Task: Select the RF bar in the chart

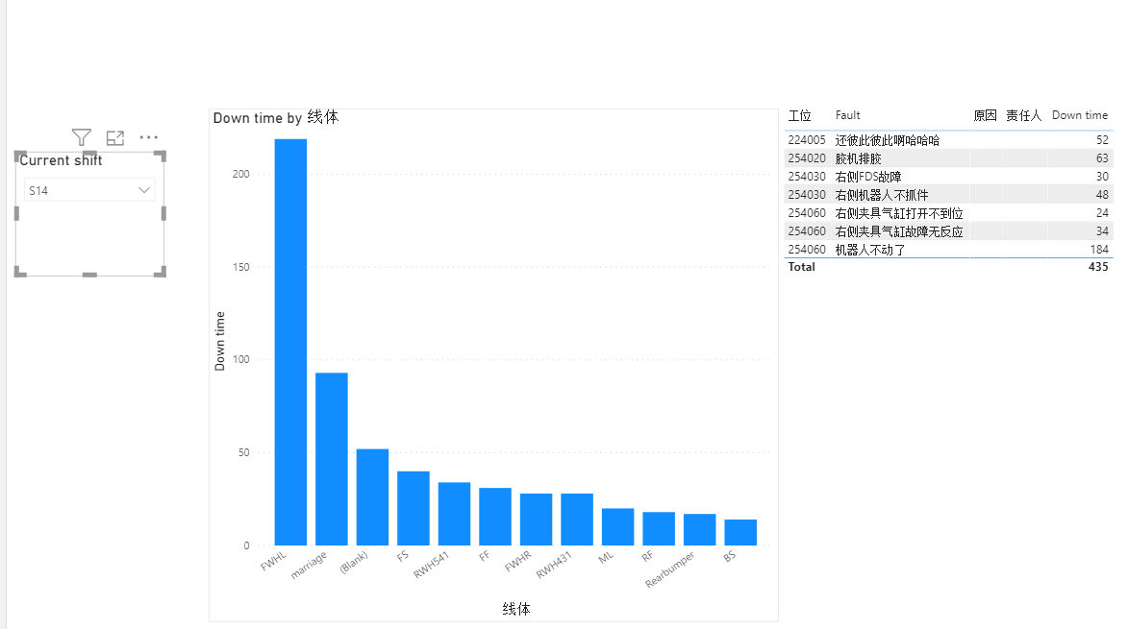Action: pos(659,529)
